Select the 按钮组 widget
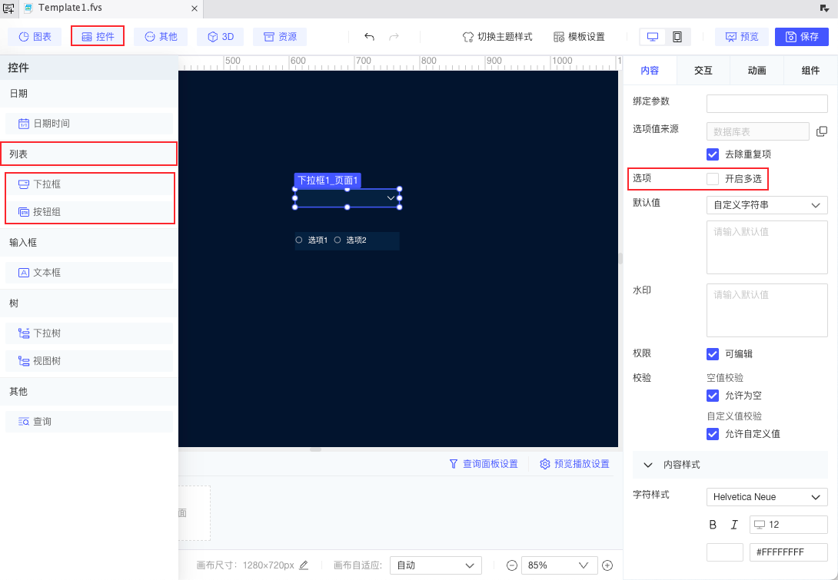This screenshot has height=580, width=838. click(x=89, y=212)
